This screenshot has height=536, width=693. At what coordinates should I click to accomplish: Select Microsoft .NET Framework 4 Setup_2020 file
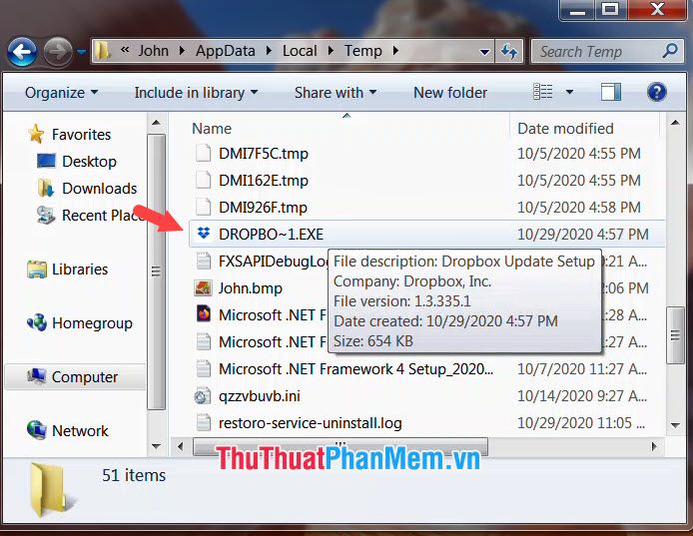pos(355,369)
